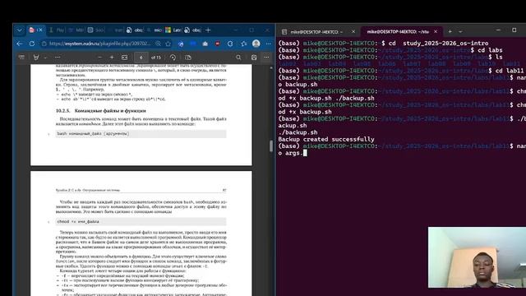
Task: Click the zoom magnifier in address bar
Action: coord(158,44)
